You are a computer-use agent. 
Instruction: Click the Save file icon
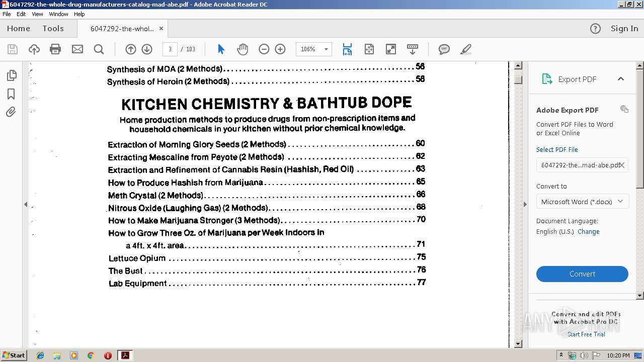click(13, 49)
